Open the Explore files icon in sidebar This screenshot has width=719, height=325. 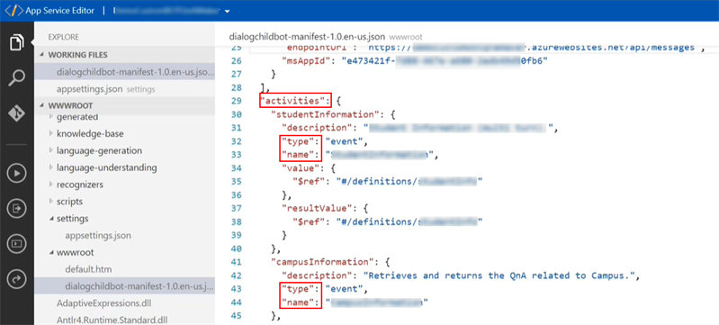(16, 42)
